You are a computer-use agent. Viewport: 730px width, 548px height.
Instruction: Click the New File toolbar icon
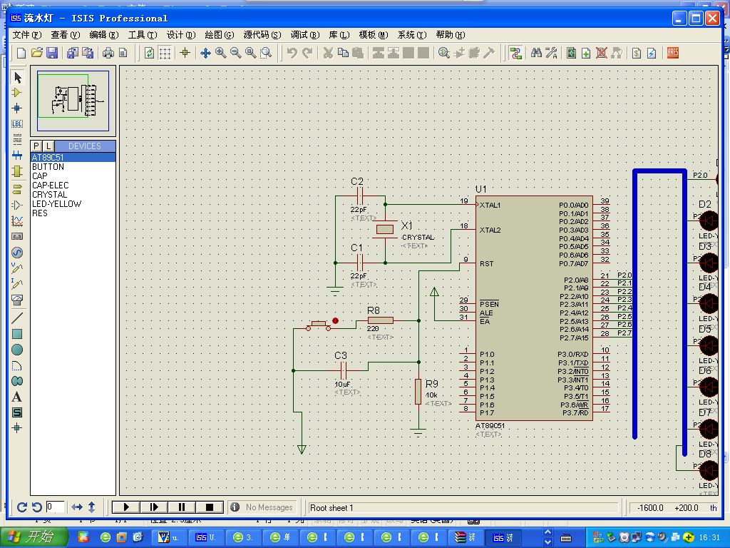(21, 53)
